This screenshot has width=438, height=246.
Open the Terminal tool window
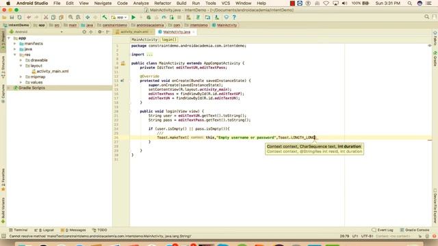[x=18, y=230]
